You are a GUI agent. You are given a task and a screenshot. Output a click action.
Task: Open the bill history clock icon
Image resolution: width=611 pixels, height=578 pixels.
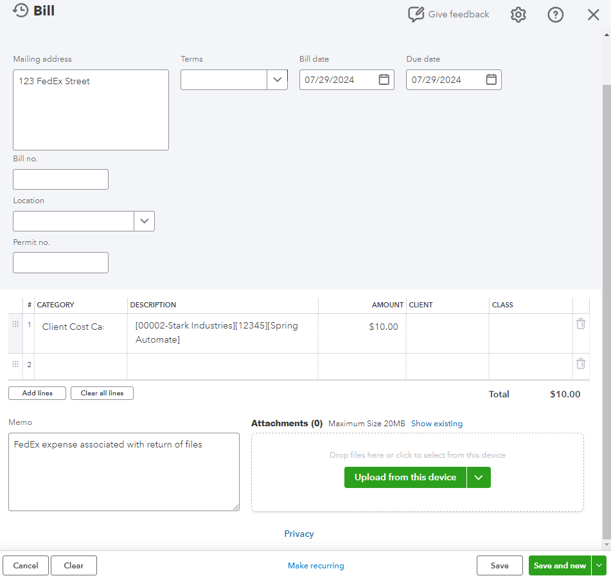(x=21, y=11)
